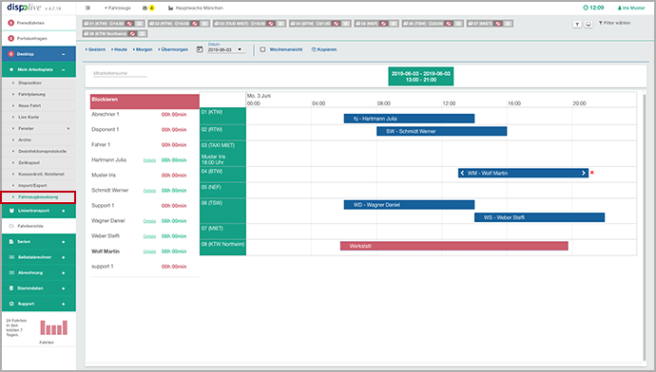Enable the Wochenansicht checkbox
Screen dimensions: 656x372
262,49
